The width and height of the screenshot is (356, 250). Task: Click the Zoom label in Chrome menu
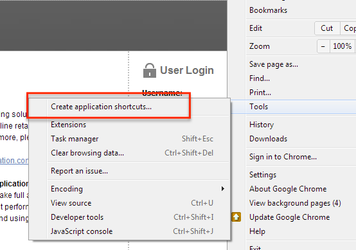point(260,46)
